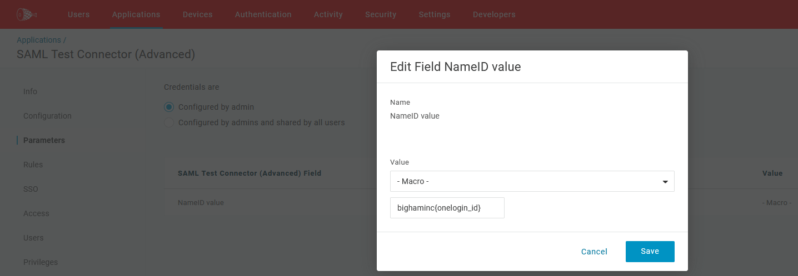This screenshot has height=276, width=798.
Task: Open the Authentication menu
Action: (x=263, y=14)
